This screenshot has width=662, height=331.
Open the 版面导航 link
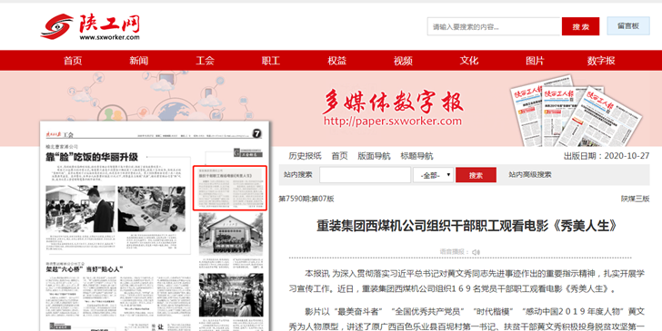pos(374,156)
